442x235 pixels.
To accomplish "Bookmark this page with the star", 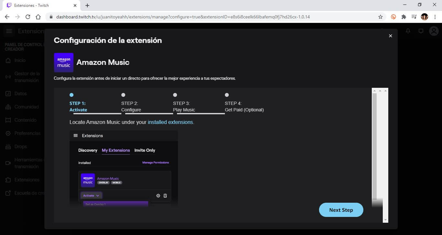I will click(x=381, y=17).
